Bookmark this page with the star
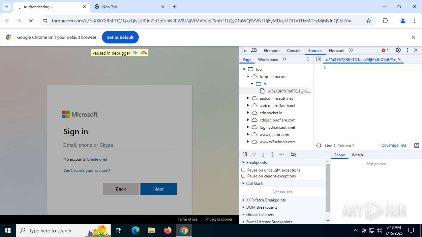This screenshot has height=237, width=422. click(369, 21)
